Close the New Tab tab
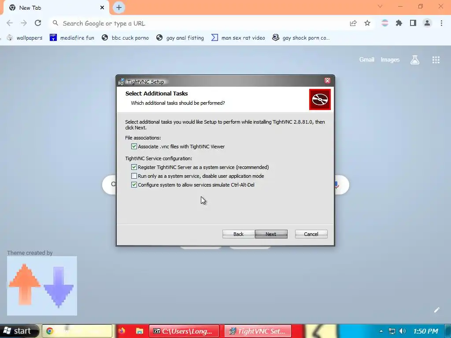Viewport: 451px width, 338px height. coord(102,8)
